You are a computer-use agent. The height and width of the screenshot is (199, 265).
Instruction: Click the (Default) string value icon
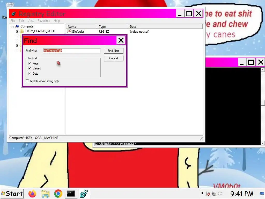coord(69,31)
